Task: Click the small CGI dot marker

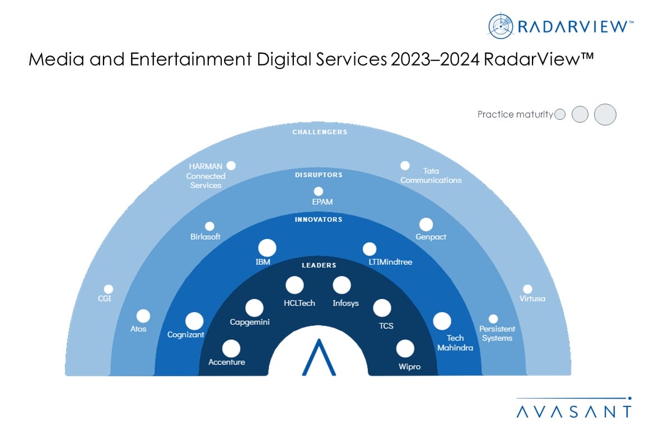Action: 109,289
